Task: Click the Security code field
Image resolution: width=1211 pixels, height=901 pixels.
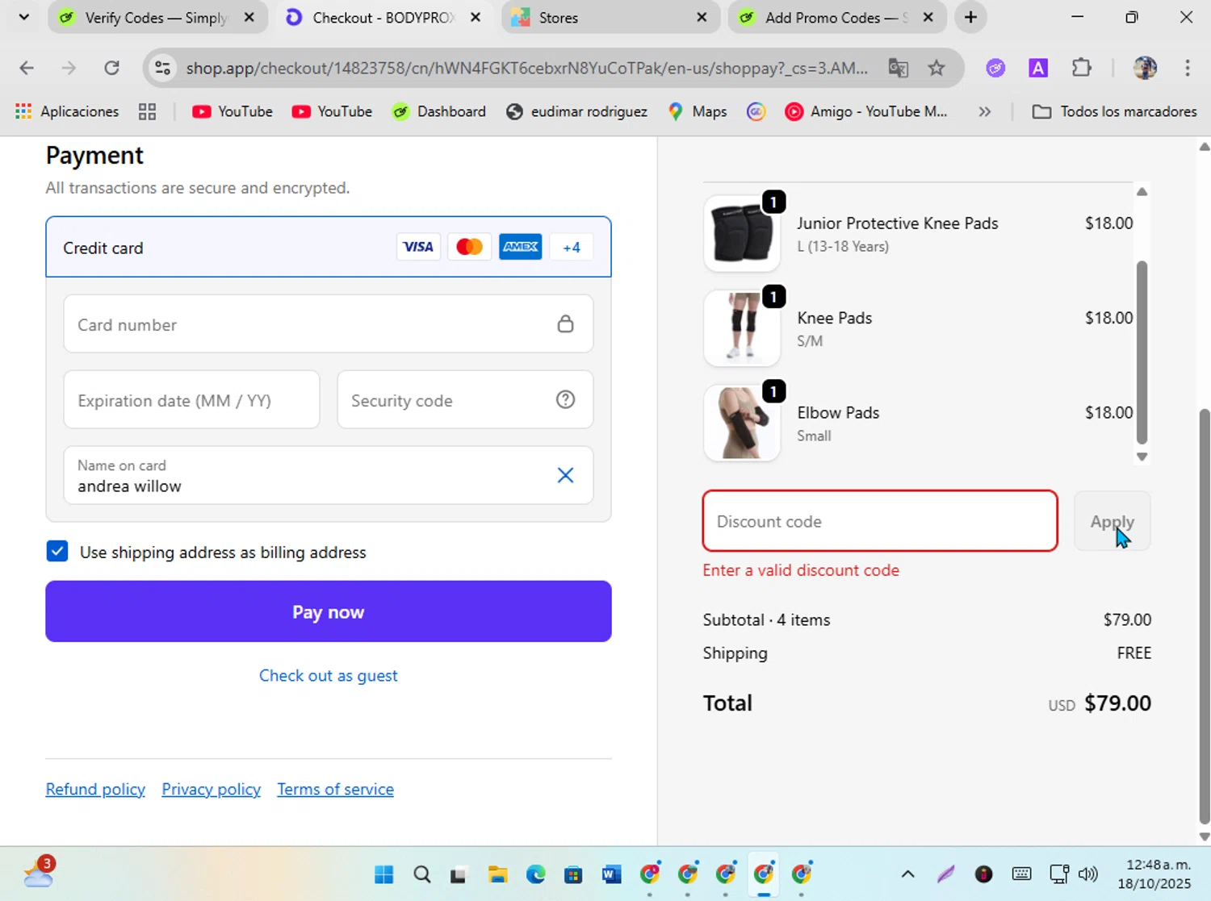Action: pyautogui.click(x=465, y=399)
